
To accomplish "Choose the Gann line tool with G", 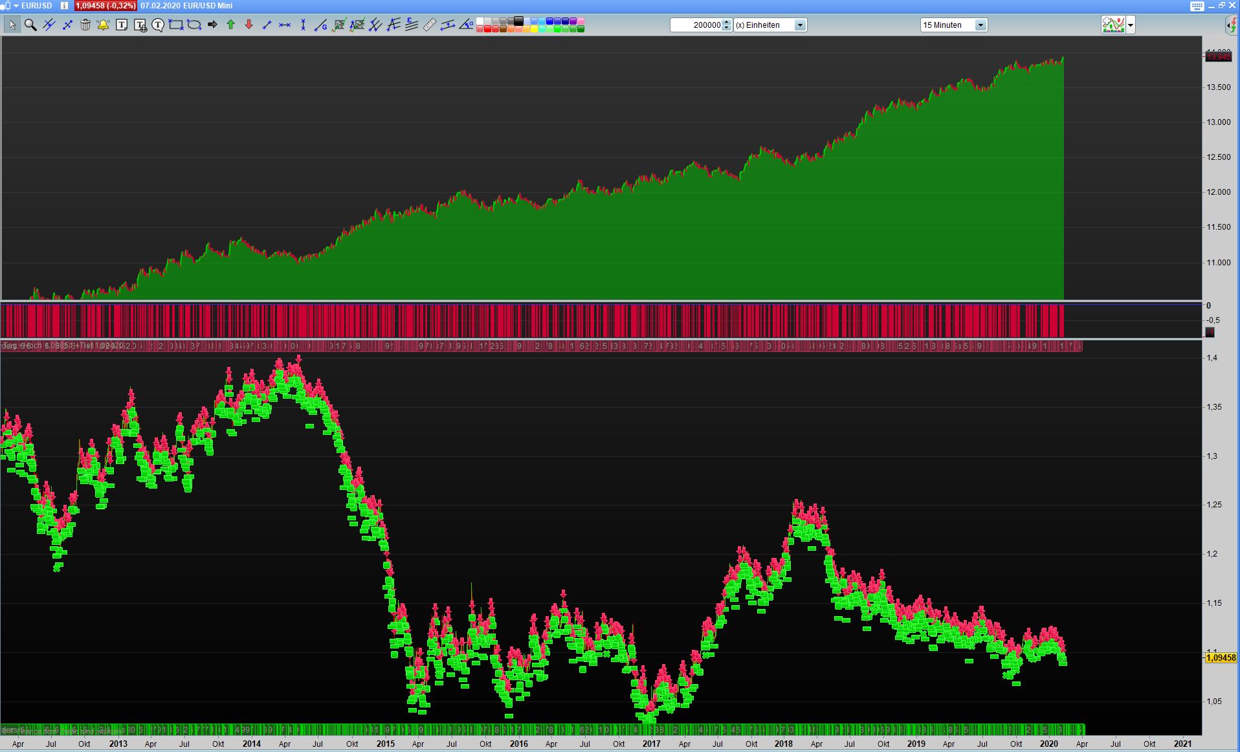I will tap(321, 25).
